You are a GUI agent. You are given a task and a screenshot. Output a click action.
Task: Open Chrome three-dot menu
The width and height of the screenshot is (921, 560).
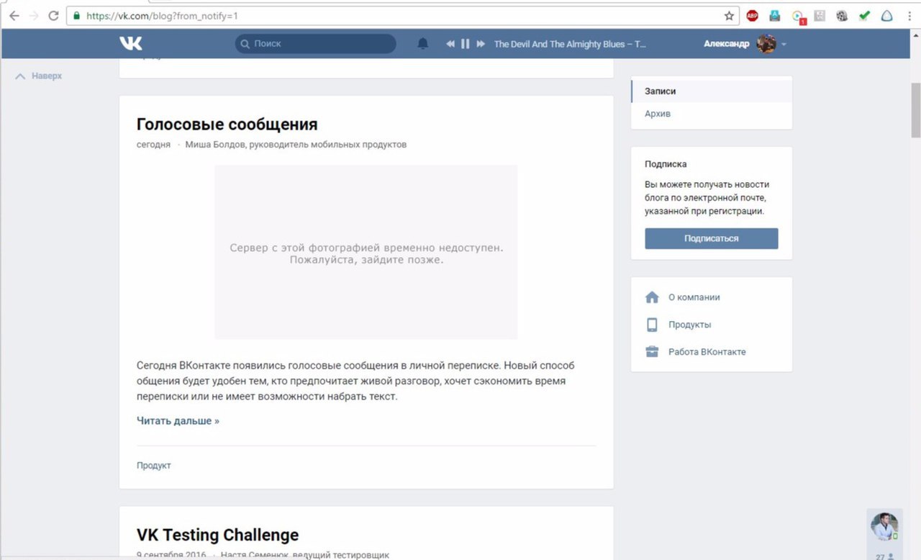pyautogui.click(x=908, y=16)
